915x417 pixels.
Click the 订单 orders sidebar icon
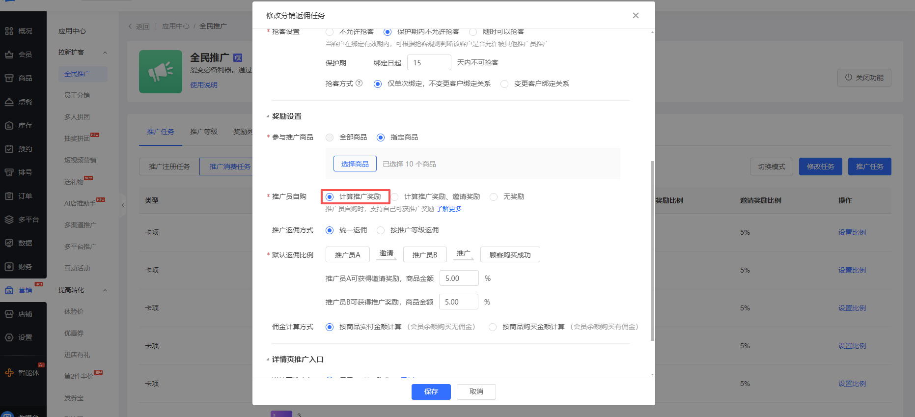tap(9, 196)
